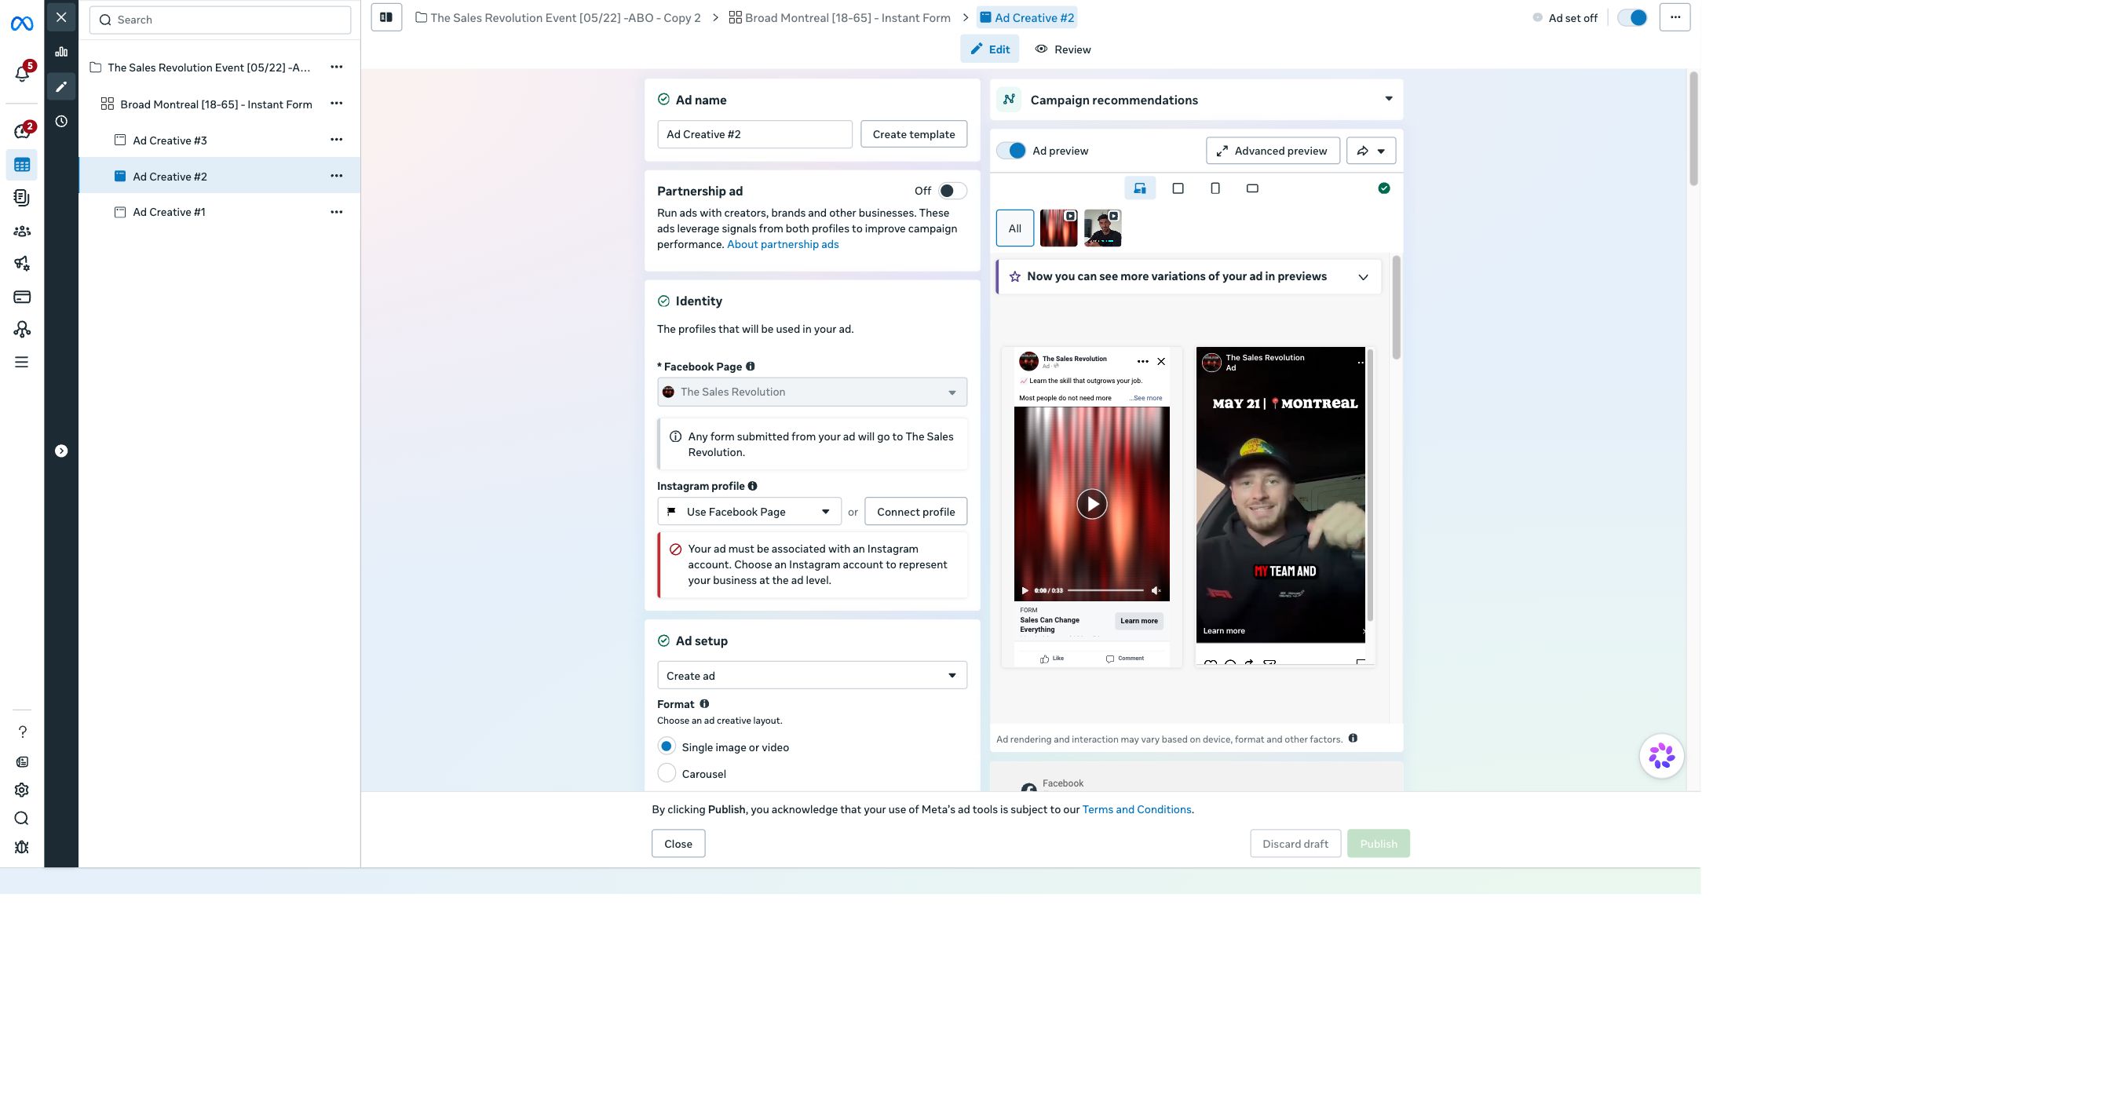Viewport: 2126px width, 1117px height.
Task: Open more options for Ad Creative #3
Action: [x=337, y=140]
